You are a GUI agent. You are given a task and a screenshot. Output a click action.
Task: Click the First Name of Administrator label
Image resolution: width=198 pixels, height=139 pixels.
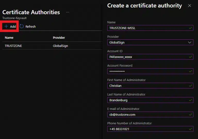tap(126, 80)
